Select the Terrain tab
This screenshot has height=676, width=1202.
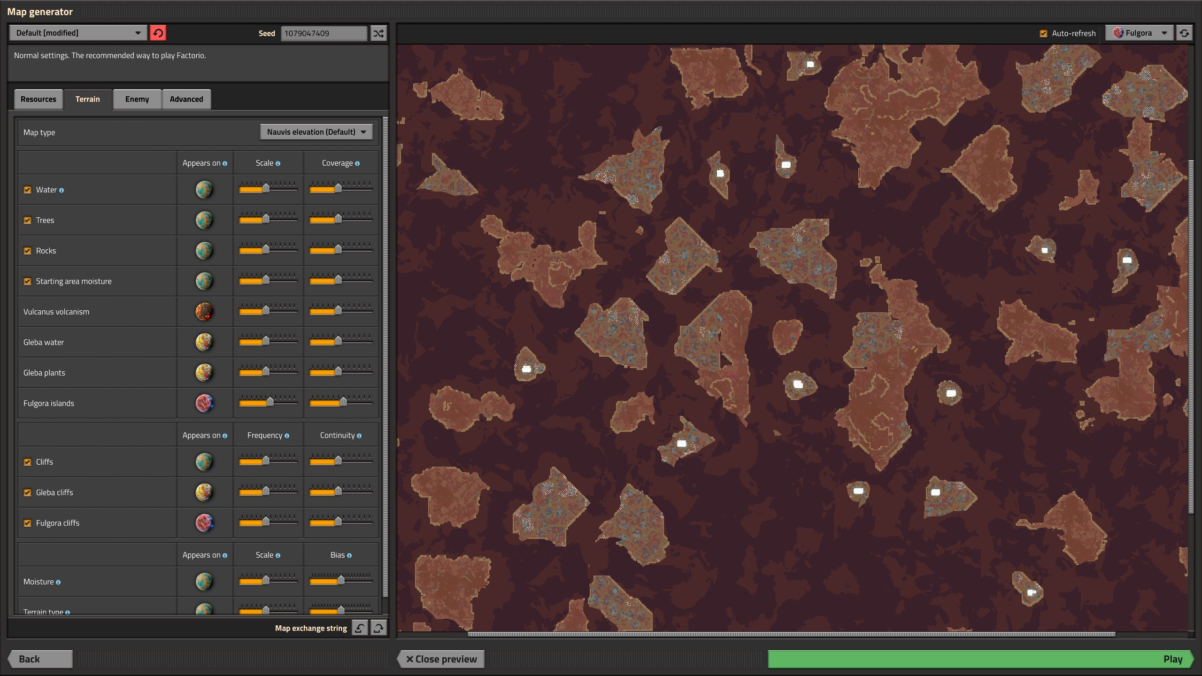tap(88, 99)
